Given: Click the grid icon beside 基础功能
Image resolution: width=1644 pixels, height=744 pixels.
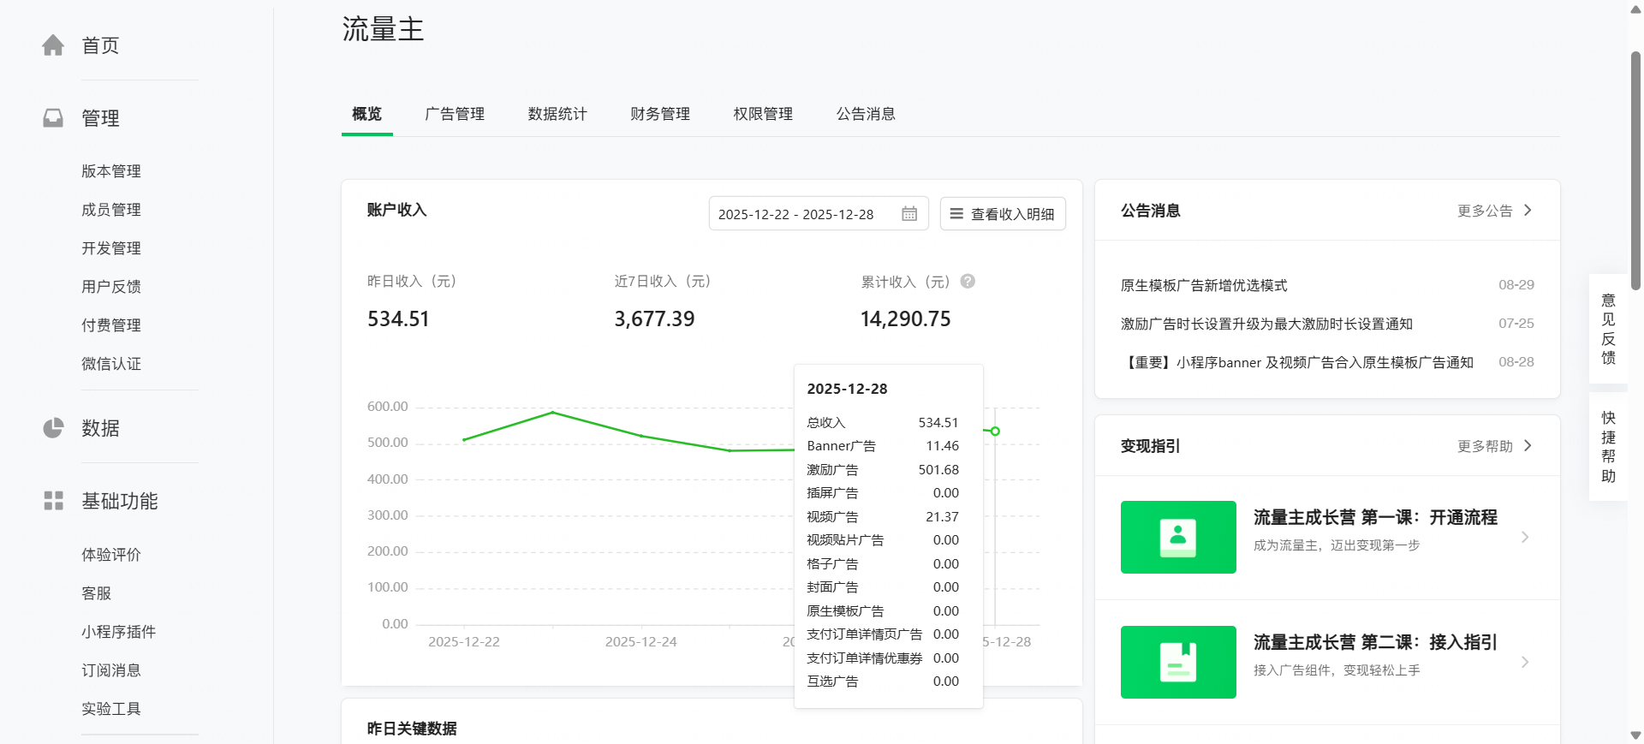Looking at the screenshot, I should pyautogui.click(x=53, y=501).
